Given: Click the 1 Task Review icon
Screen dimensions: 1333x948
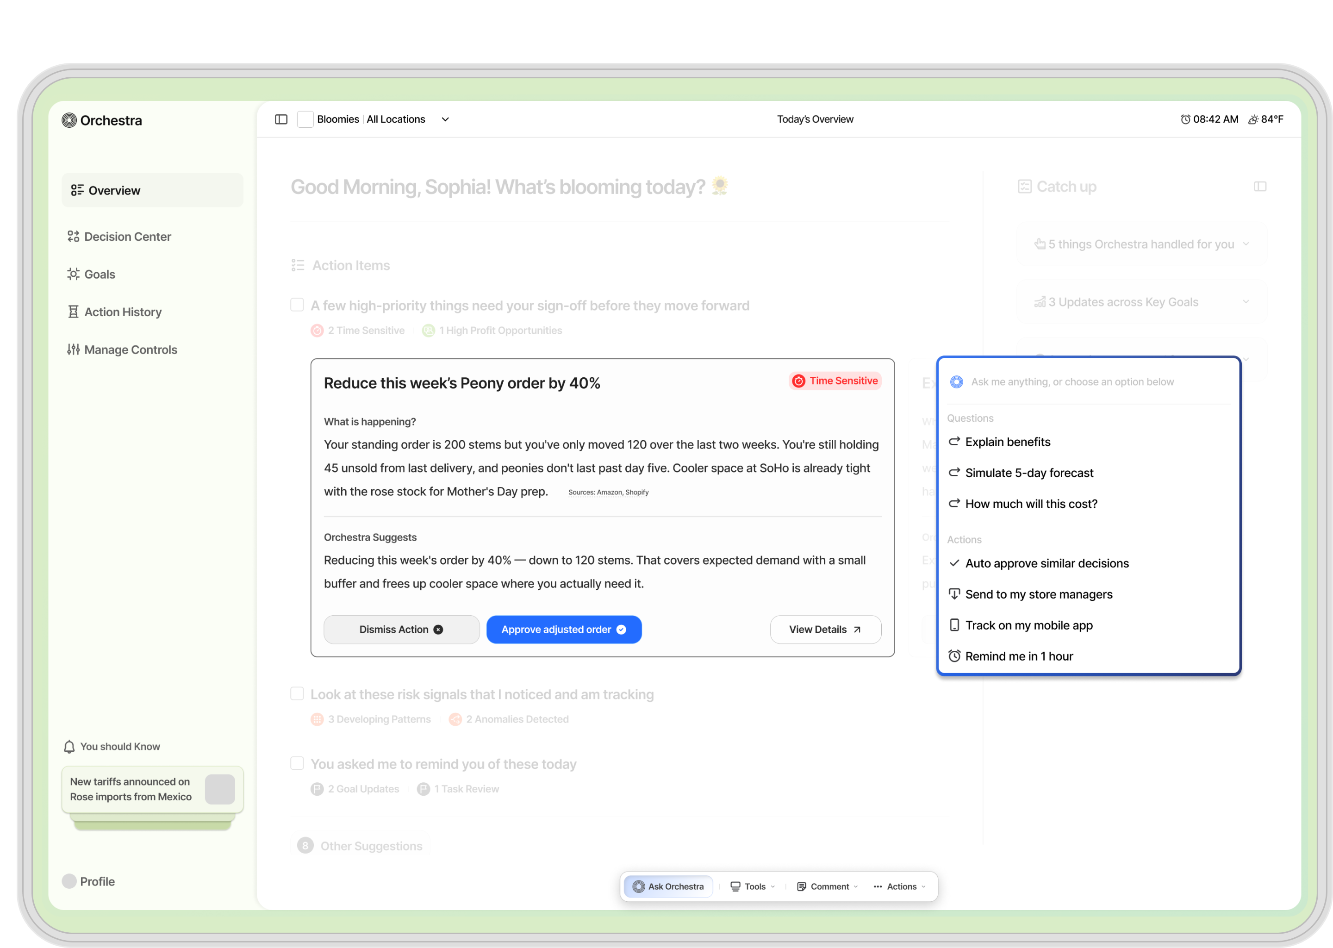Looking at the screenshot, I should tap(423, 789).
